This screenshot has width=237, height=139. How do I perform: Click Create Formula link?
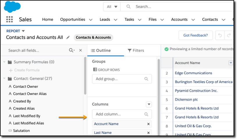tap(27, 70)
